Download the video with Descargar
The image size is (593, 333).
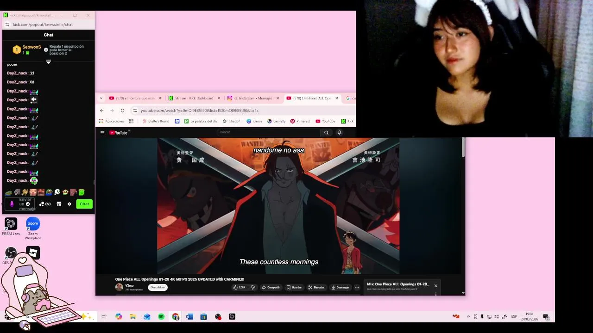click(340, 287)
